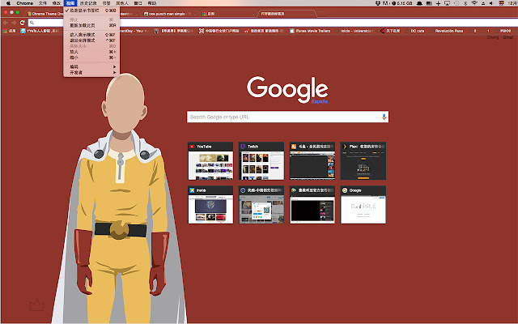This screenshot has width=518, height=324.
Task: Click the Google search box
Action: (287, 117)
